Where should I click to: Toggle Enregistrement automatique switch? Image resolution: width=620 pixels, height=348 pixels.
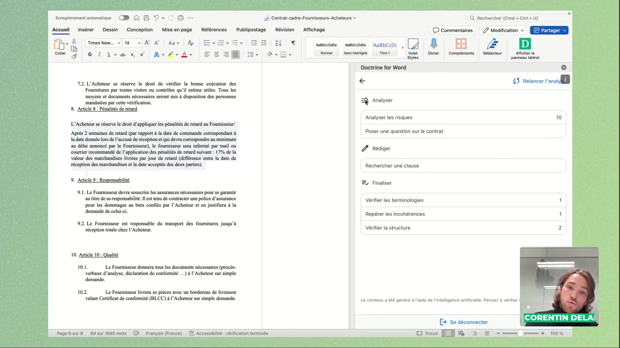[x=124, y=18]
